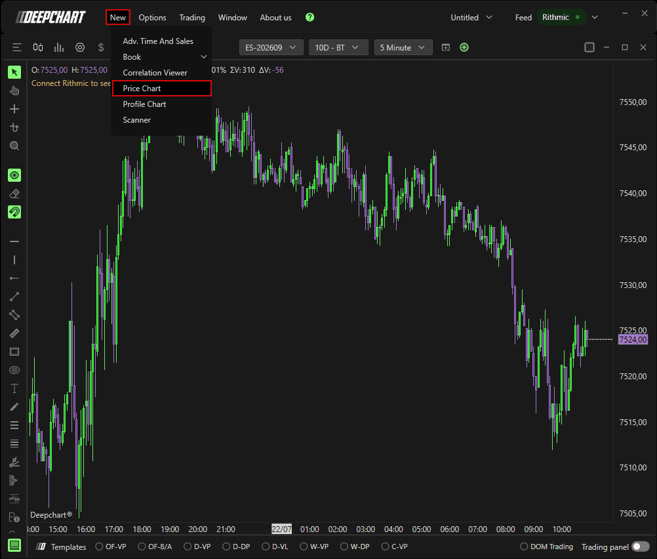Open the indicators bar-chart icon
Viewport: 657px width, 559px height.
click(59, 47)
